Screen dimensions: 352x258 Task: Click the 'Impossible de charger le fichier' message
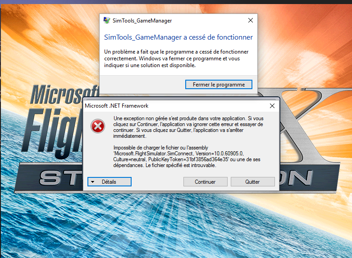pyautogui.click(x=187, y=157)
